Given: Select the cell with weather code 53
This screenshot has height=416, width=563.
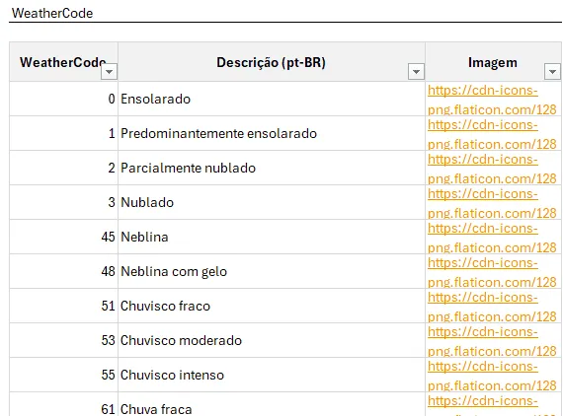Looking at the screenshot, I should [x=63, y=340].
